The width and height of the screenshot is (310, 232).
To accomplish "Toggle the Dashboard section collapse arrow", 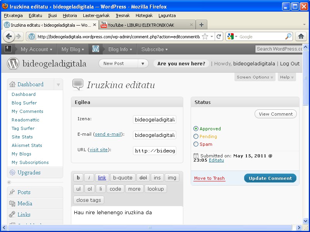I will (59, 85).
